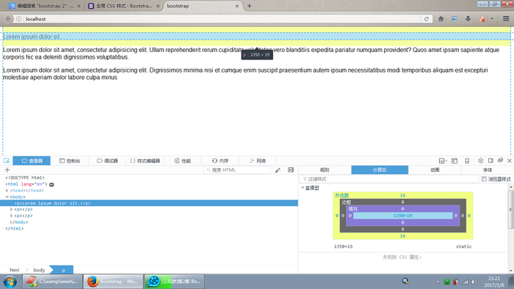Image resolution: width=514 pixels, height=289 pixels.
Task: Expand the head element node
Action: 7,191
